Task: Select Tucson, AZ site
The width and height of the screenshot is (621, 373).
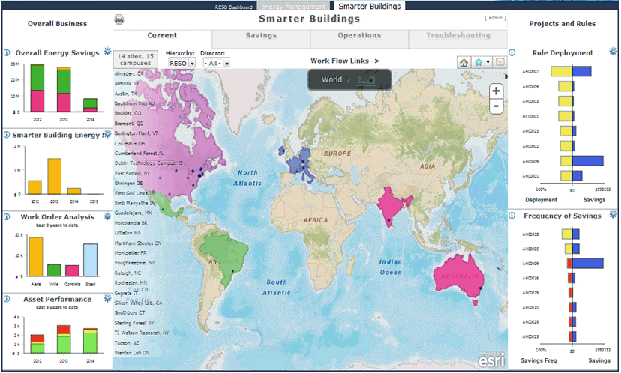Action: tap(127, 343)
